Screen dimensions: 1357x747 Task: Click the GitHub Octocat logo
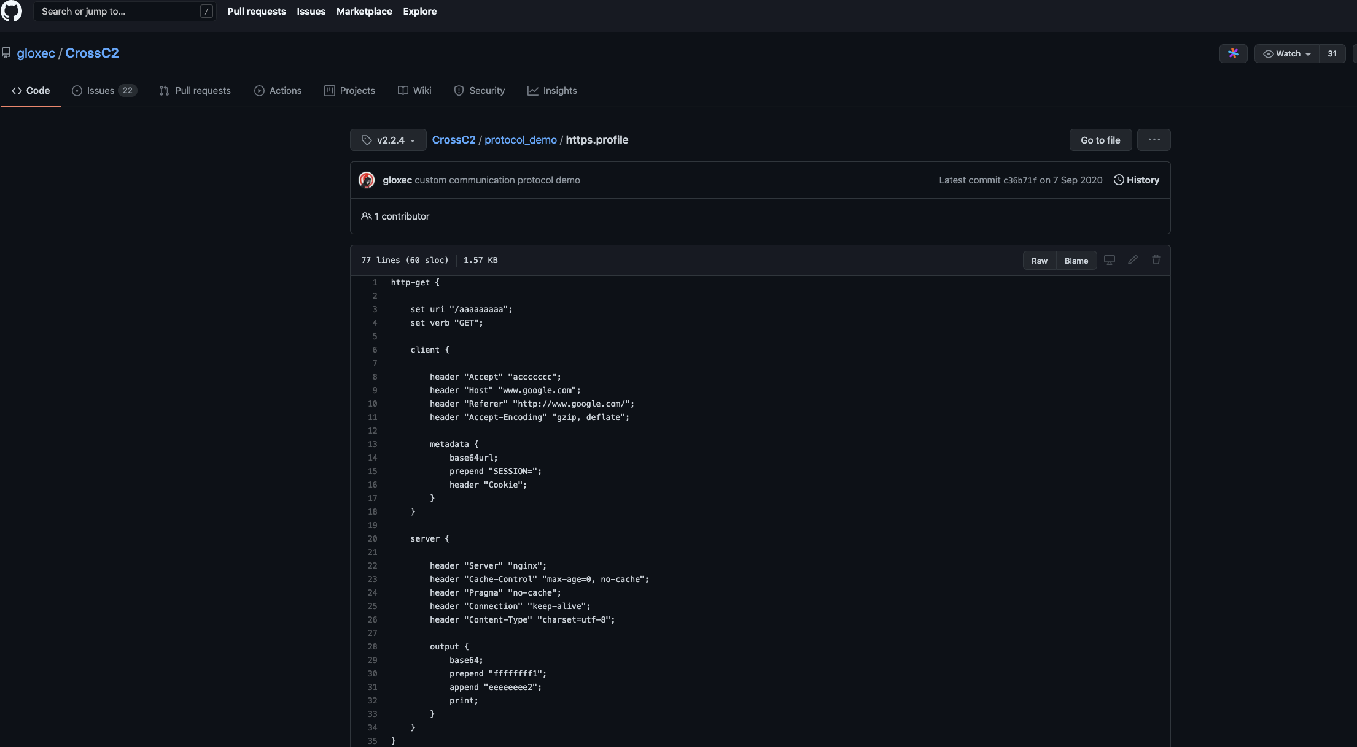(13, 11)
